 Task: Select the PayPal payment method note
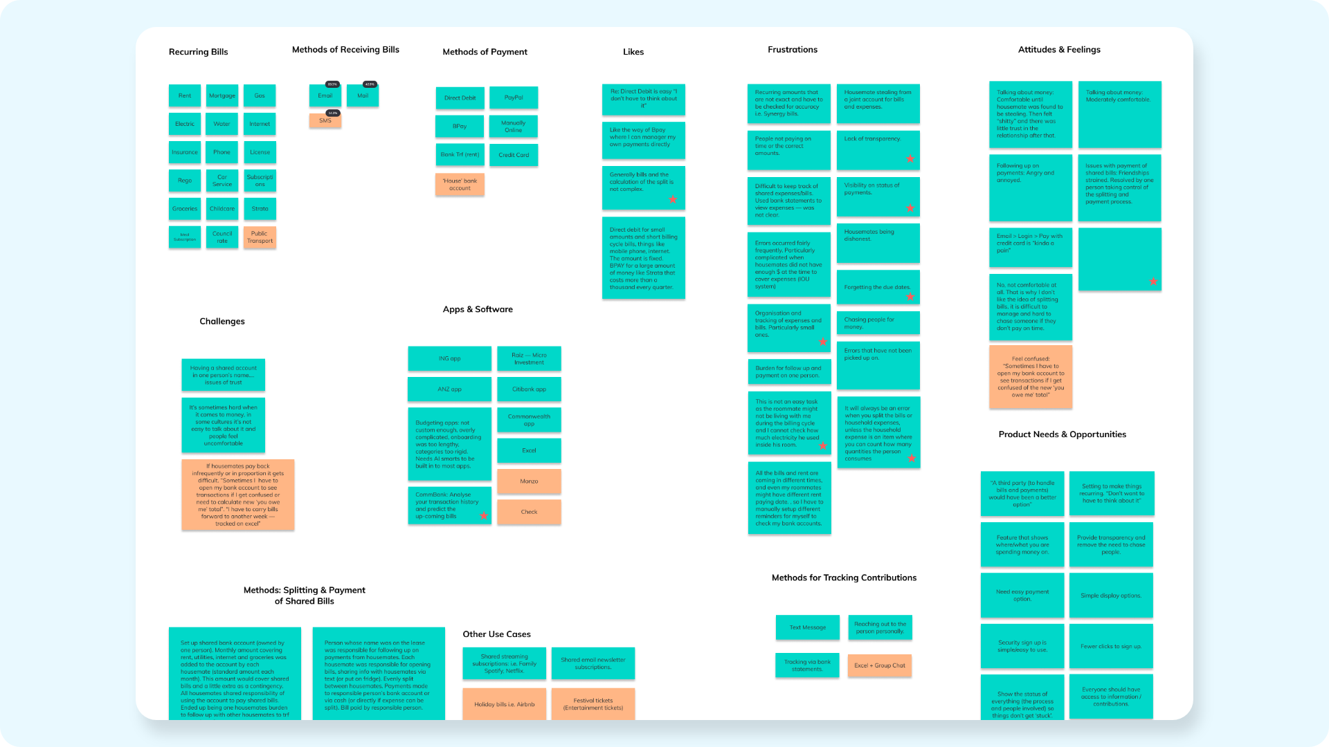coord(513,98)
